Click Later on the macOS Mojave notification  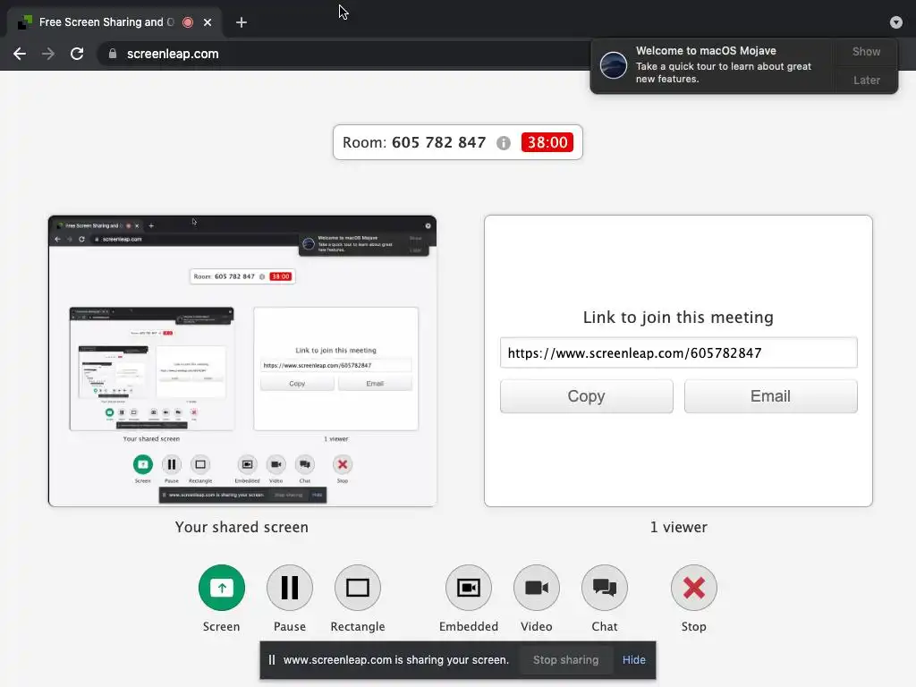pyautogui.click(x=866, y=80)
